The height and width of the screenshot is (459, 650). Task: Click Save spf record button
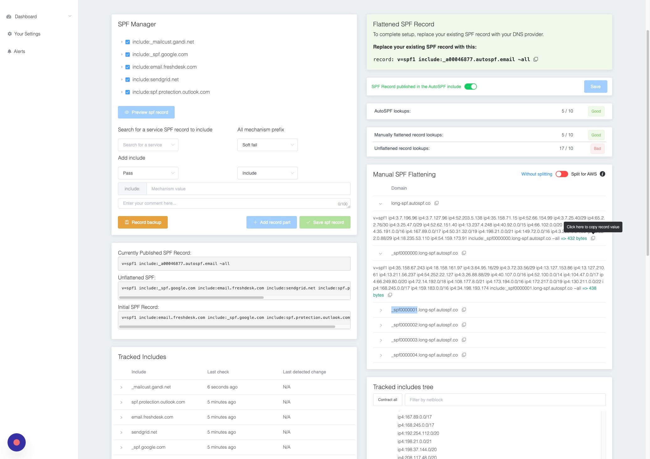(325, 222)
